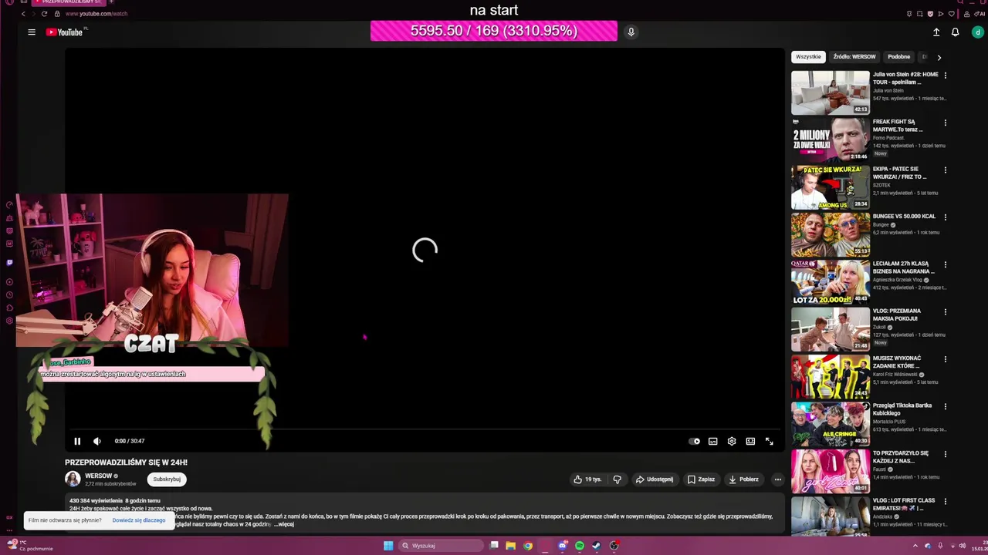The height and width of the screenshot is (555, 988).
Task: Show more filter chips with the right arrow
Action: [x=939, y=57]
